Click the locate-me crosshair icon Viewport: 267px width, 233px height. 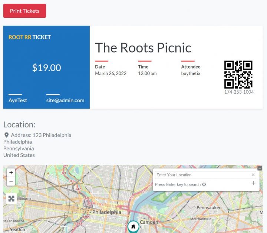pos(204,184)
